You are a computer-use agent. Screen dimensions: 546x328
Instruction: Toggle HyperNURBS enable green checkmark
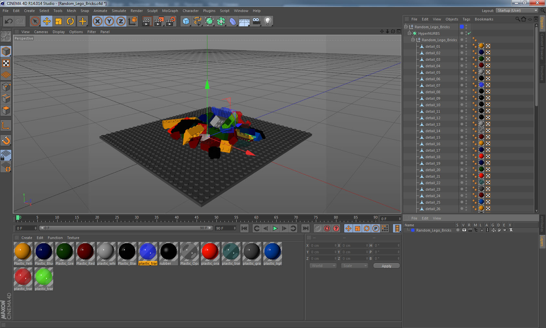469,33
